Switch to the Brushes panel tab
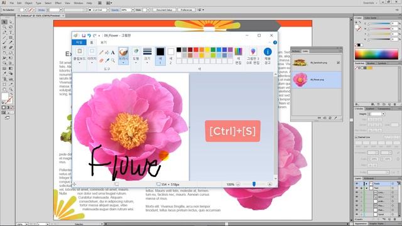The image size is (402, 226). point(371,63)
